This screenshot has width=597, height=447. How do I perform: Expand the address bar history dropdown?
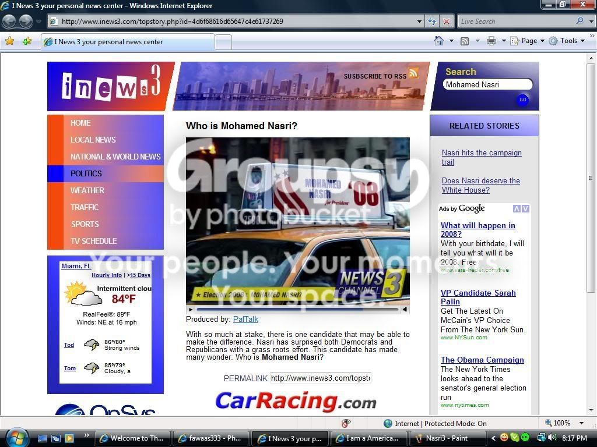[419, 22]
